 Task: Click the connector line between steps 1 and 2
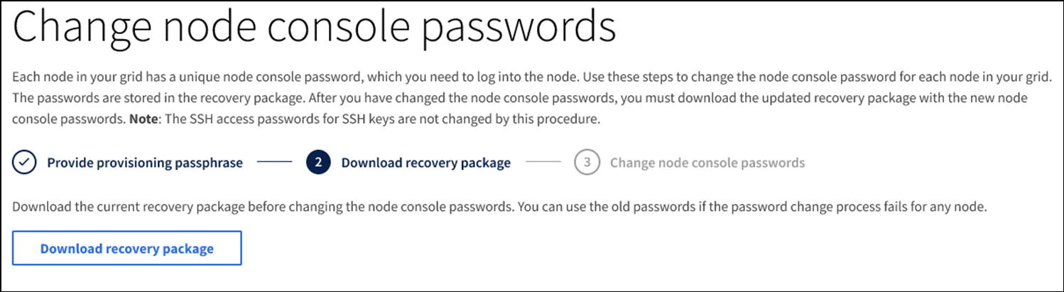(x=274, y=163)
